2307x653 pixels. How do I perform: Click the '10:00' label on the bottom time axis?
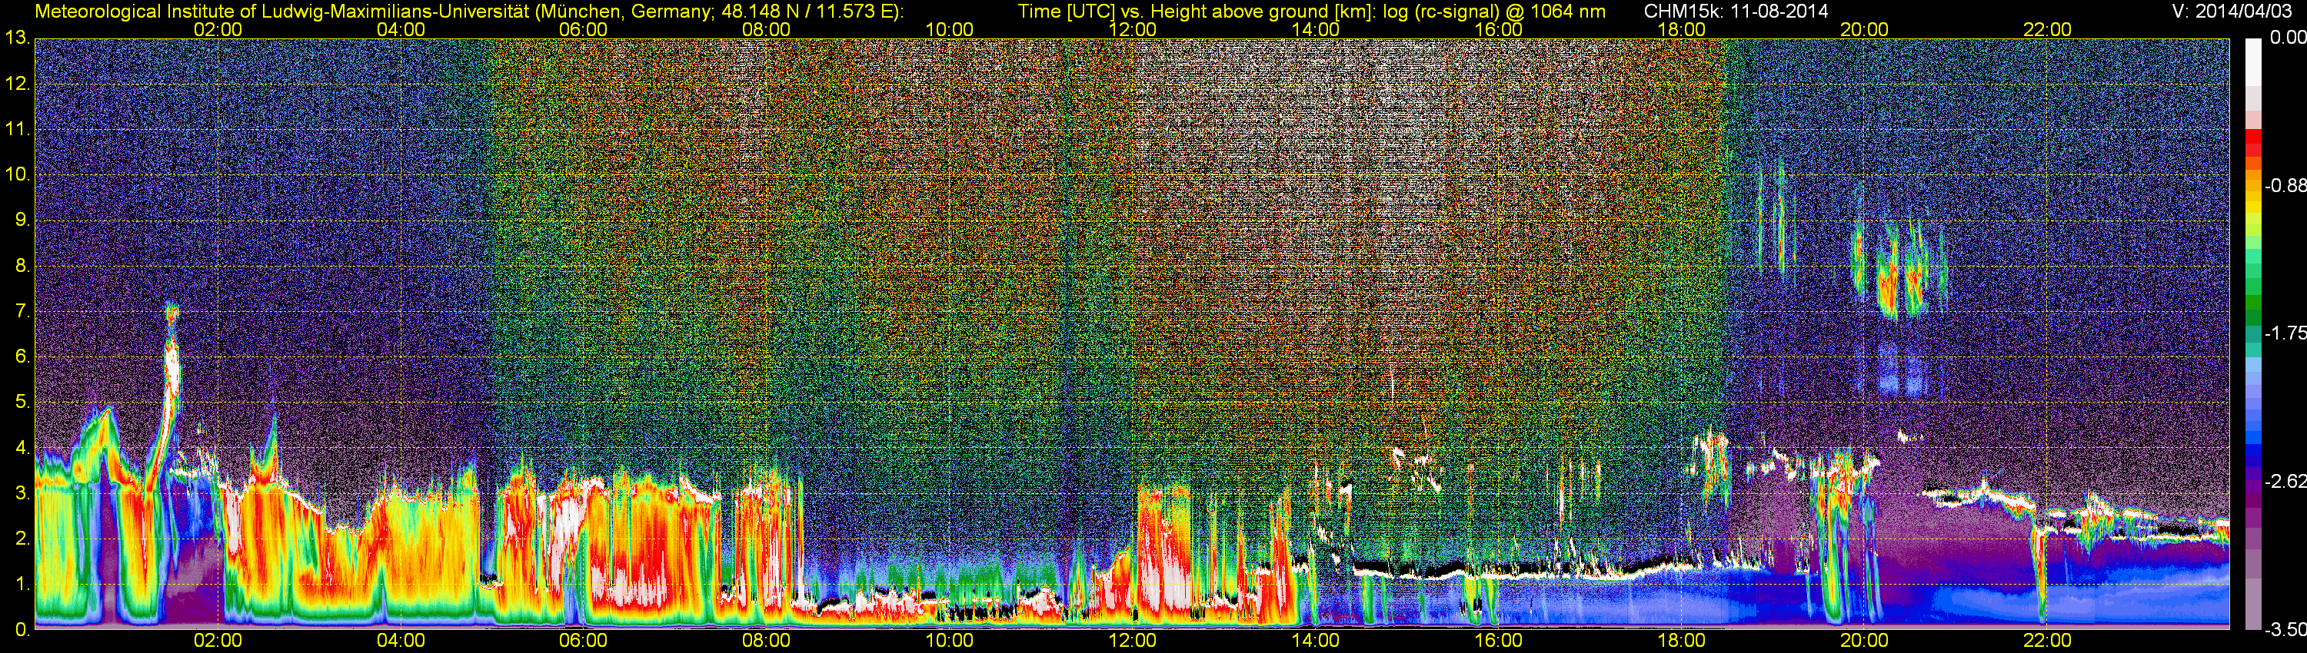click(949, 641)
